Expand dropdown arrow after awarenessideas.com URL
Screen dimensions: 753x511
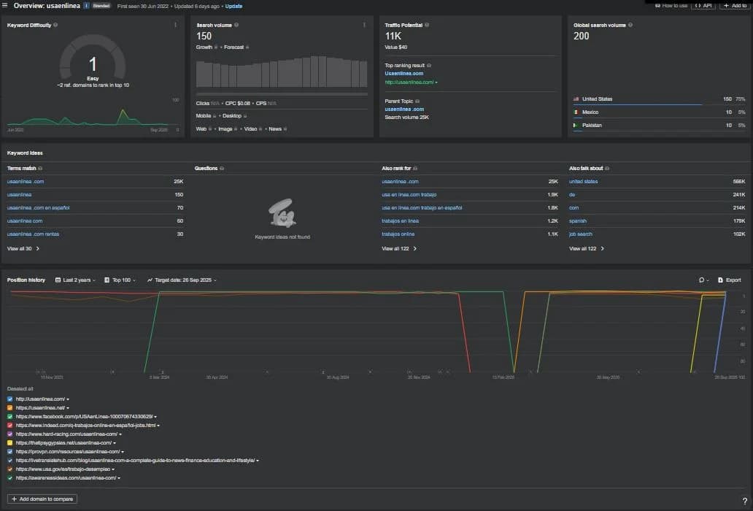tap(119, 478)
